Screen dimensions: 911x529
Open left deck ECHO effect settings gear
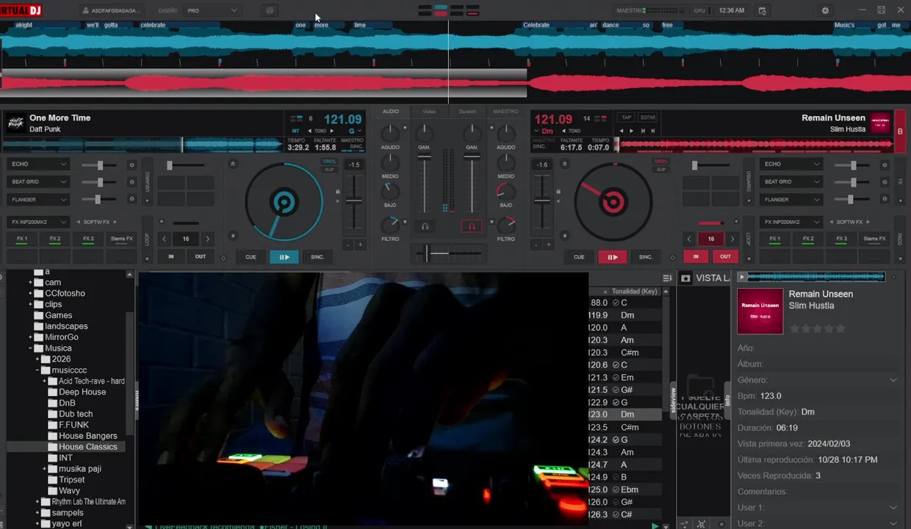[132, 165]
